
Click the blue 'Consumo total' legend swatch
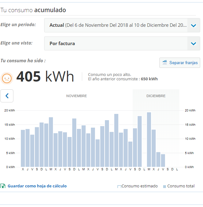164,186
